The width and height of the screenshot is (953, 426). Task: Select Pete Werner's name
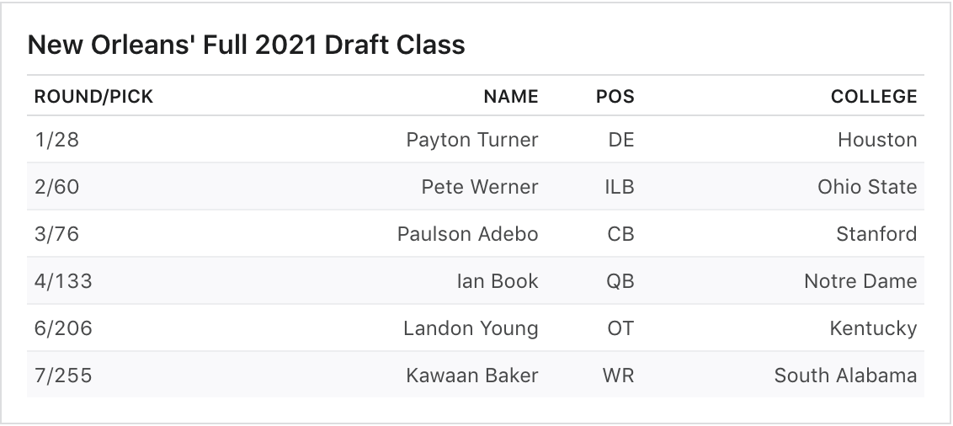click(479, 187)
